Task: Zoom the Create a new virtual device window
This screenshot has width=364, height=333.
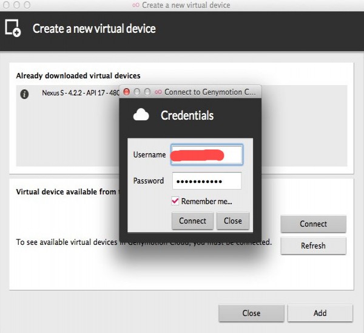Action: pyautogui.click(x=27, y=5)
